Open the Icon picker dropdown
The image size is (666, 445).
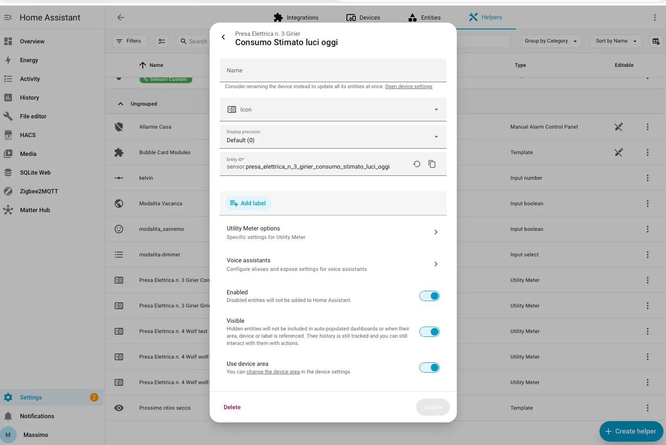click(x=333, y=109)
